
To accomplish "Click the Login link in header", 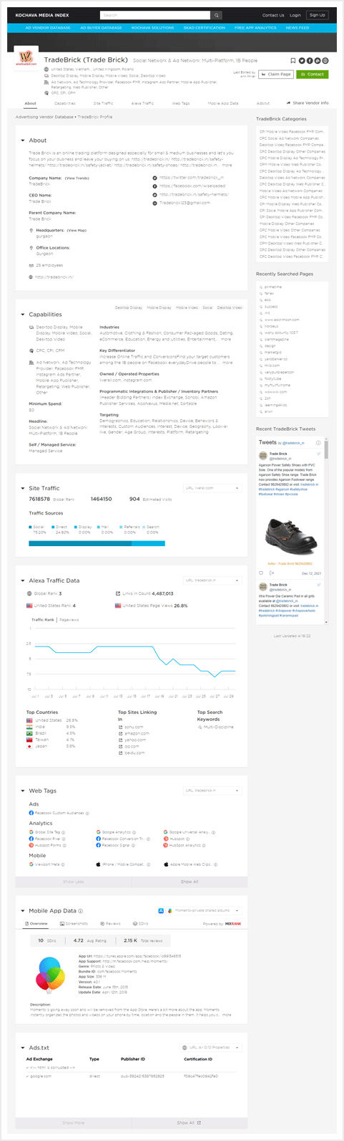I will click(x=295, y=15).
